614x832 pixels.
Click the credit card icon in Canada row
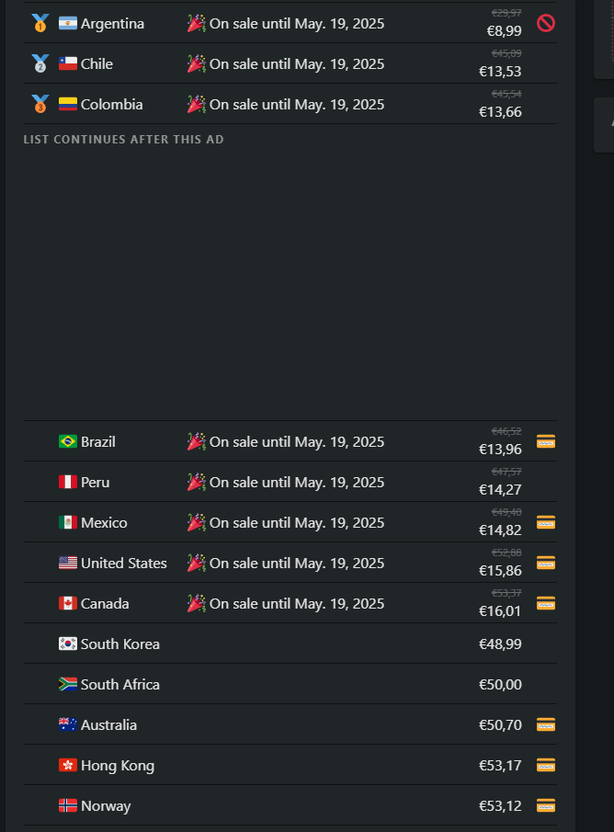(546, 603)
